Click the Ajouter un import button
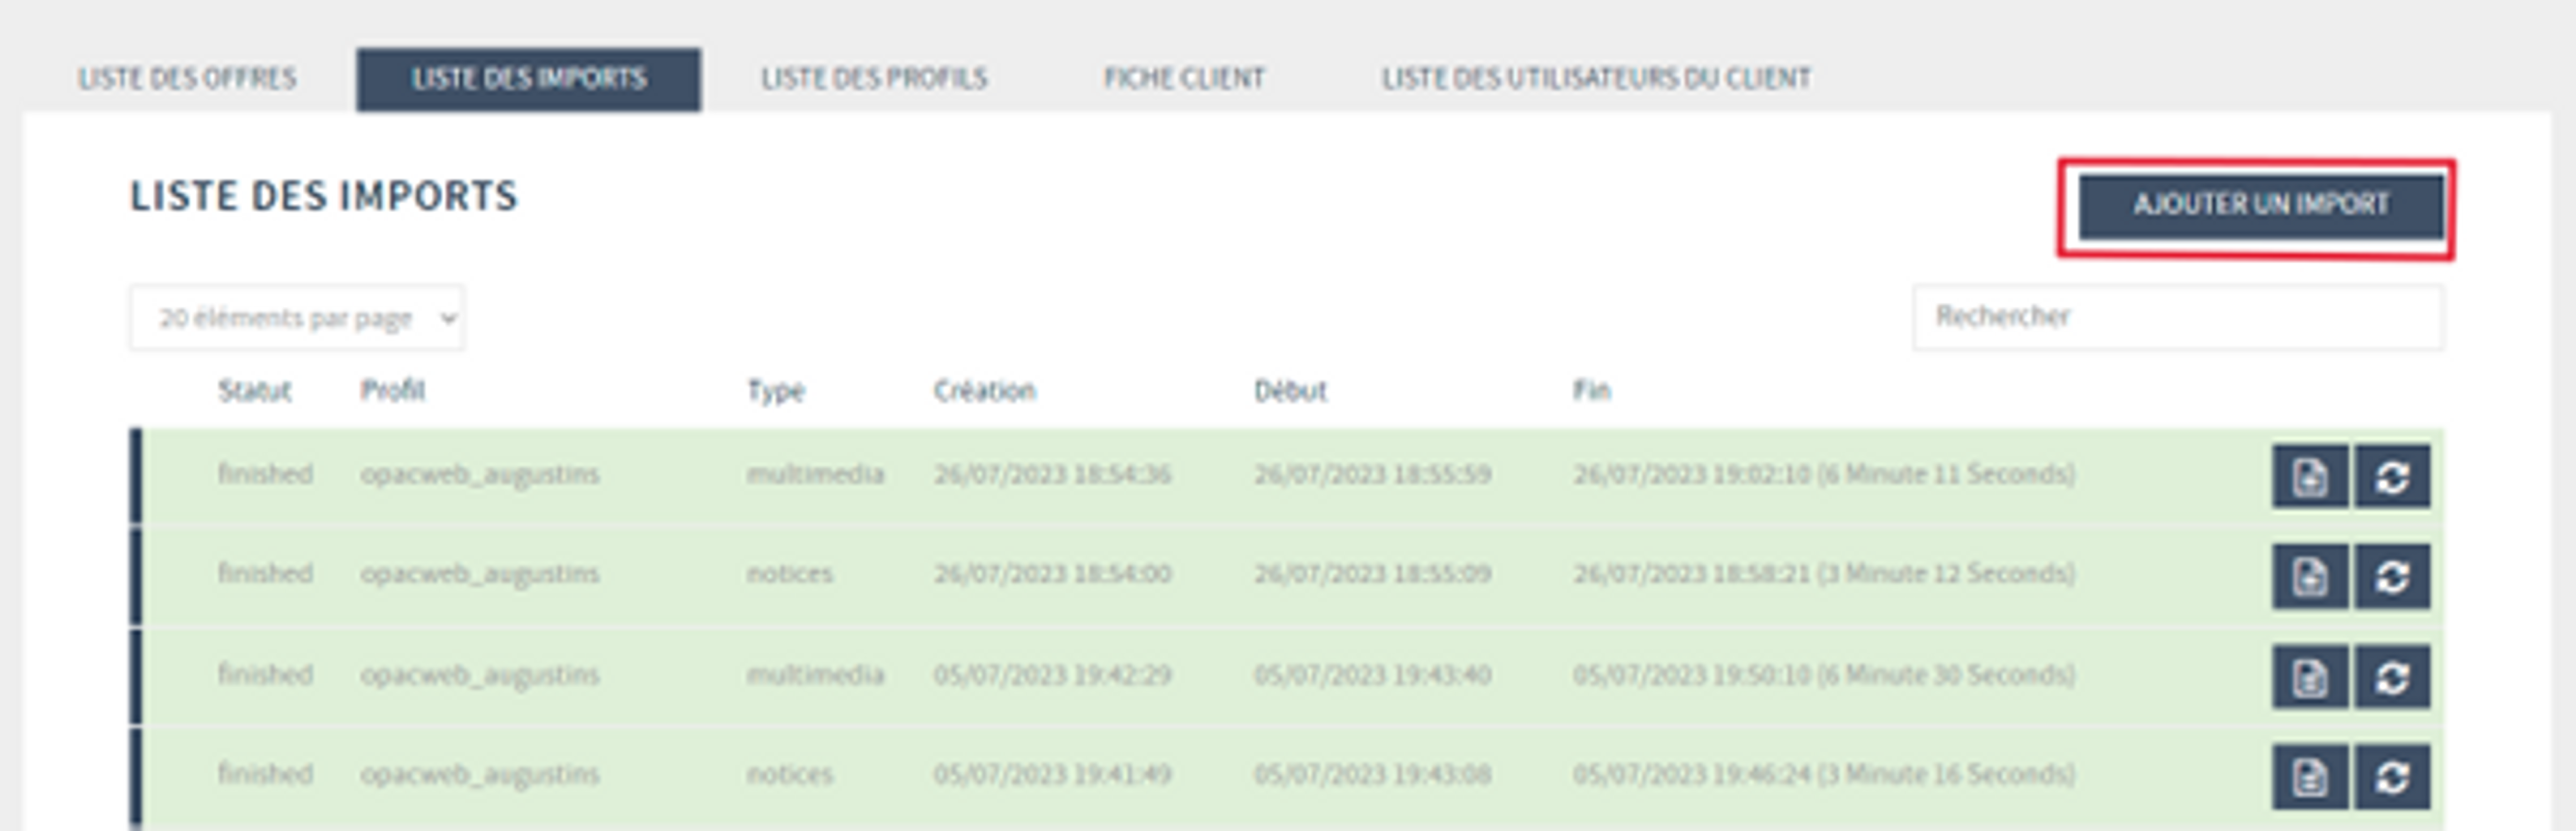The width and height of the screenshot is (2576, 831). pyautogui.click(x=2261, y=205)
